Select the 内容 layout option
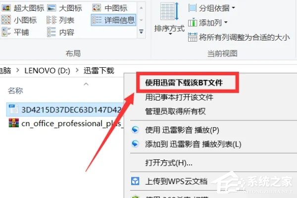Screen dimensions: 297x198 tap(60, 32)
